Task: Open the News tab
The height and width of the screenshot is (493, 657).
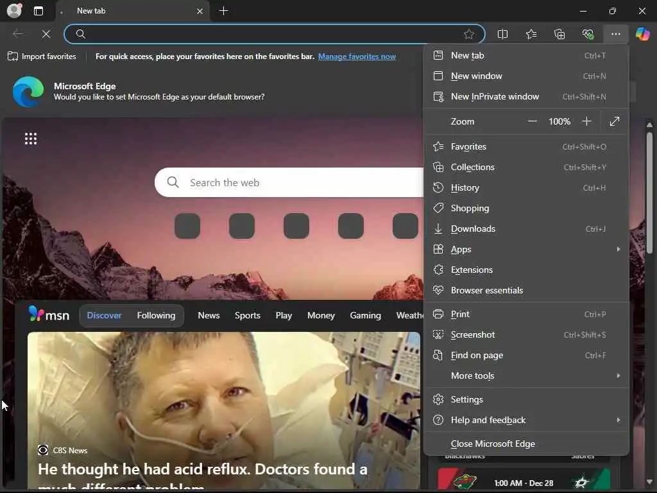Action: click(209, 315)
